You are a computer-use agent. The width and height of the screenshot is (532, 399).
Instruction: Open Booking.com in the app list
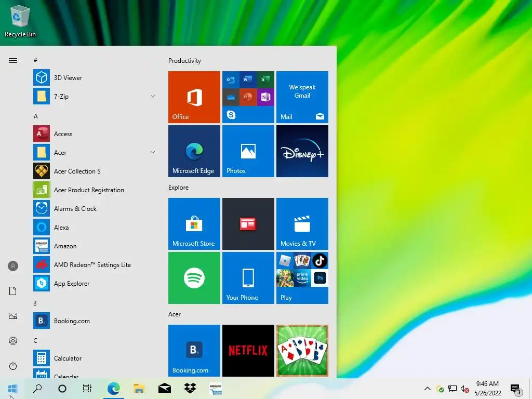[95, 321]
